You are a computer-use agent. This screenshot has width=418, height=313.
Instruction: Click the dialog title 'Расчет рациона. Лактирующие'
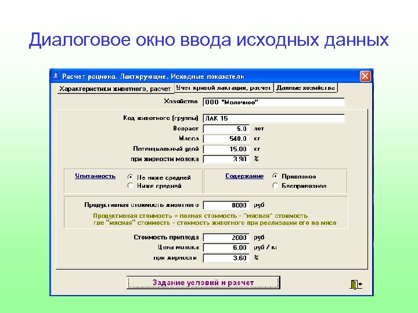[x=153, y=77]
